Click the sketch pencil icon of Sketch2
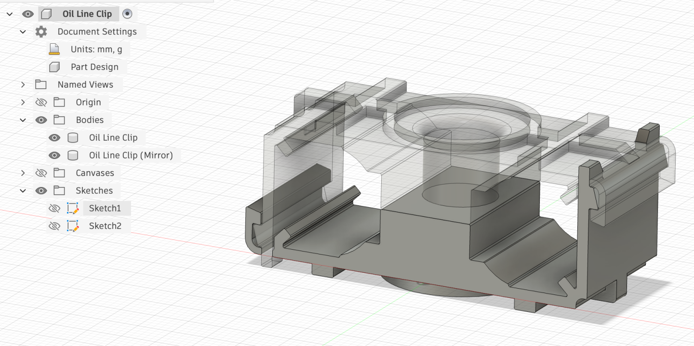 73,226
